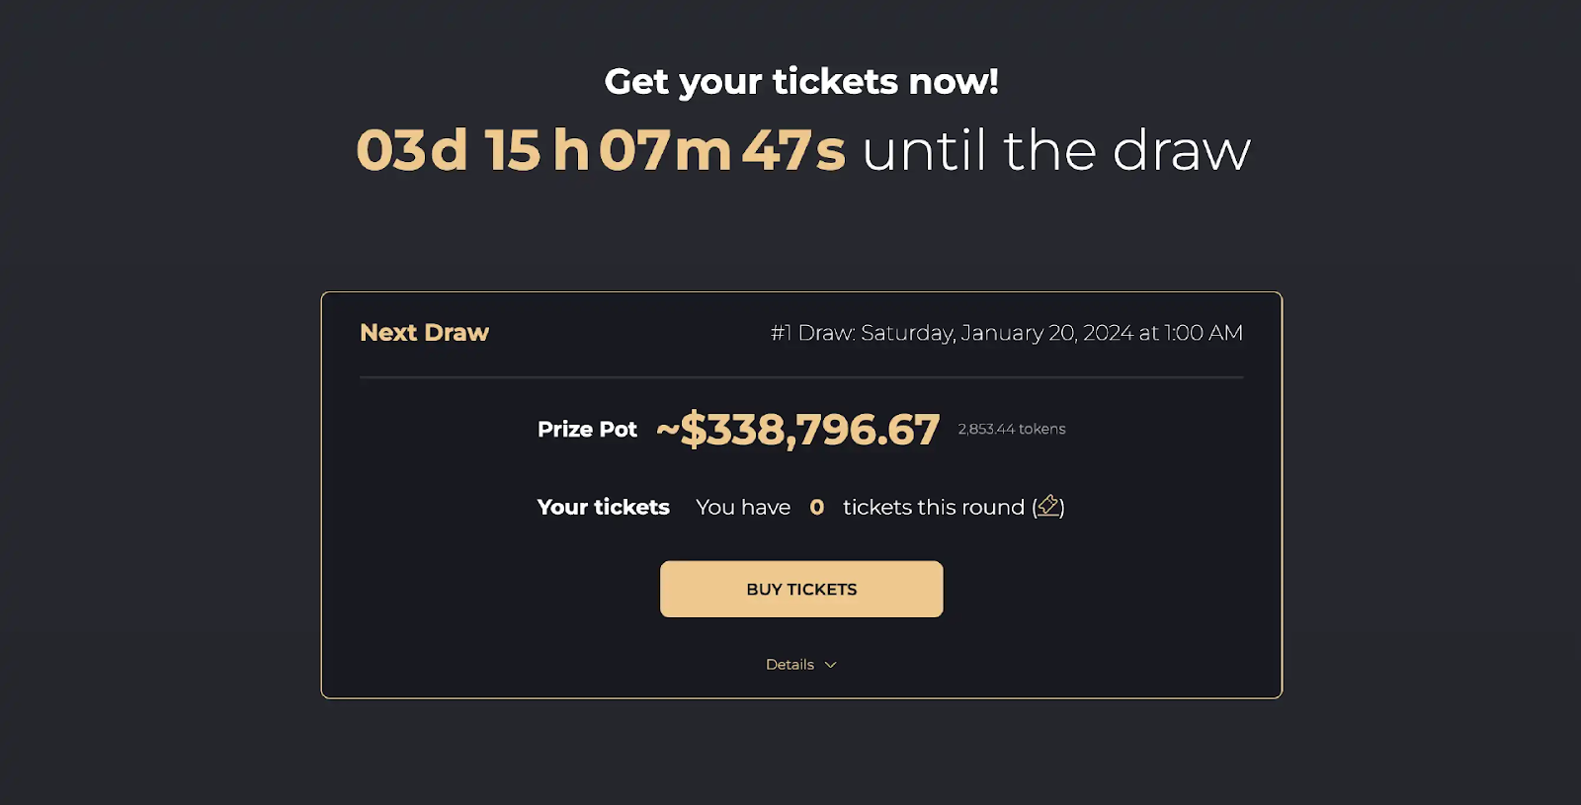
Task: Select the 07m minutes countdown value
Action: (665, 151)
